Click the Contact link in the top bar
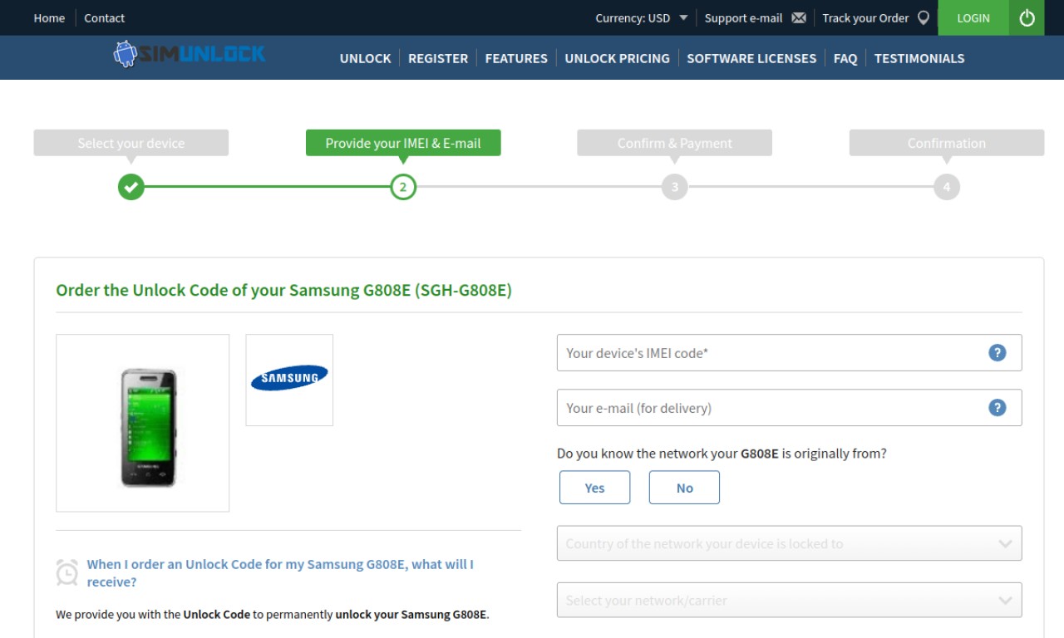The width and height of the screenshot is (1064, 638). pyautogui.click(x=104, y=17)
